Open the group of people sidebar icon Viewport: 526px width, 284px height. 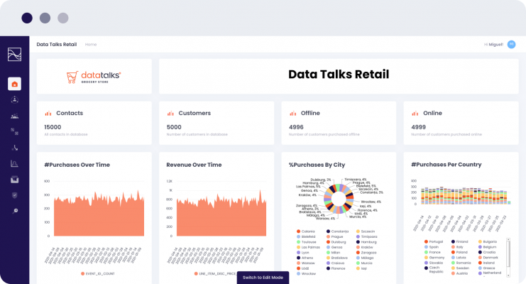[14, 116]
